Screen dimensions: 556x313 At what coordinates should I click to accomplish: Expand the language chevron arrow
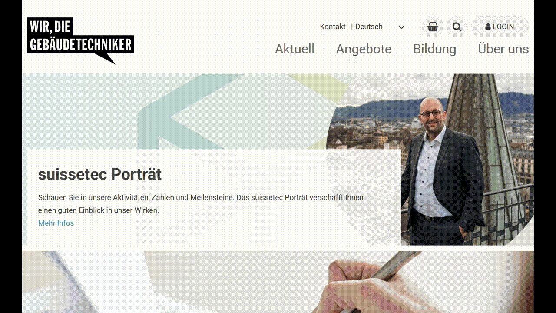click(401, 27)
